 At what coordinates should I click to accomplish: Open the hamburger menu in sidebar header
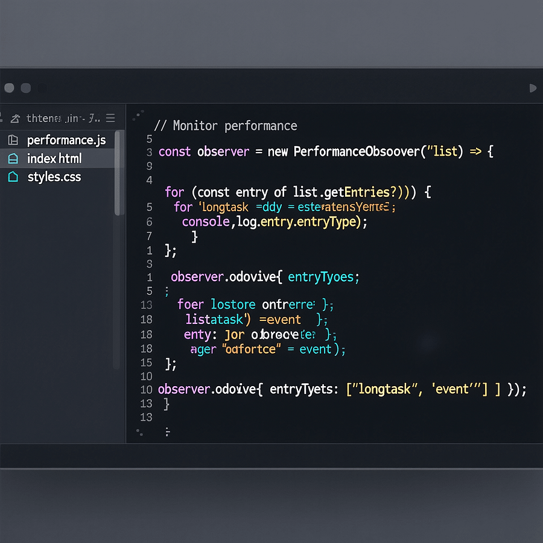pos(110,118)
